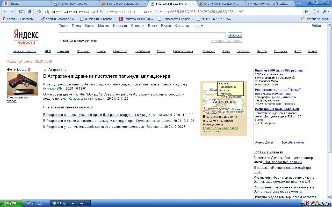Image resolution: width=332 pixels, height=207 pixels.
Task: Click the Yandex search input field
Action: (x=142, y=35)
